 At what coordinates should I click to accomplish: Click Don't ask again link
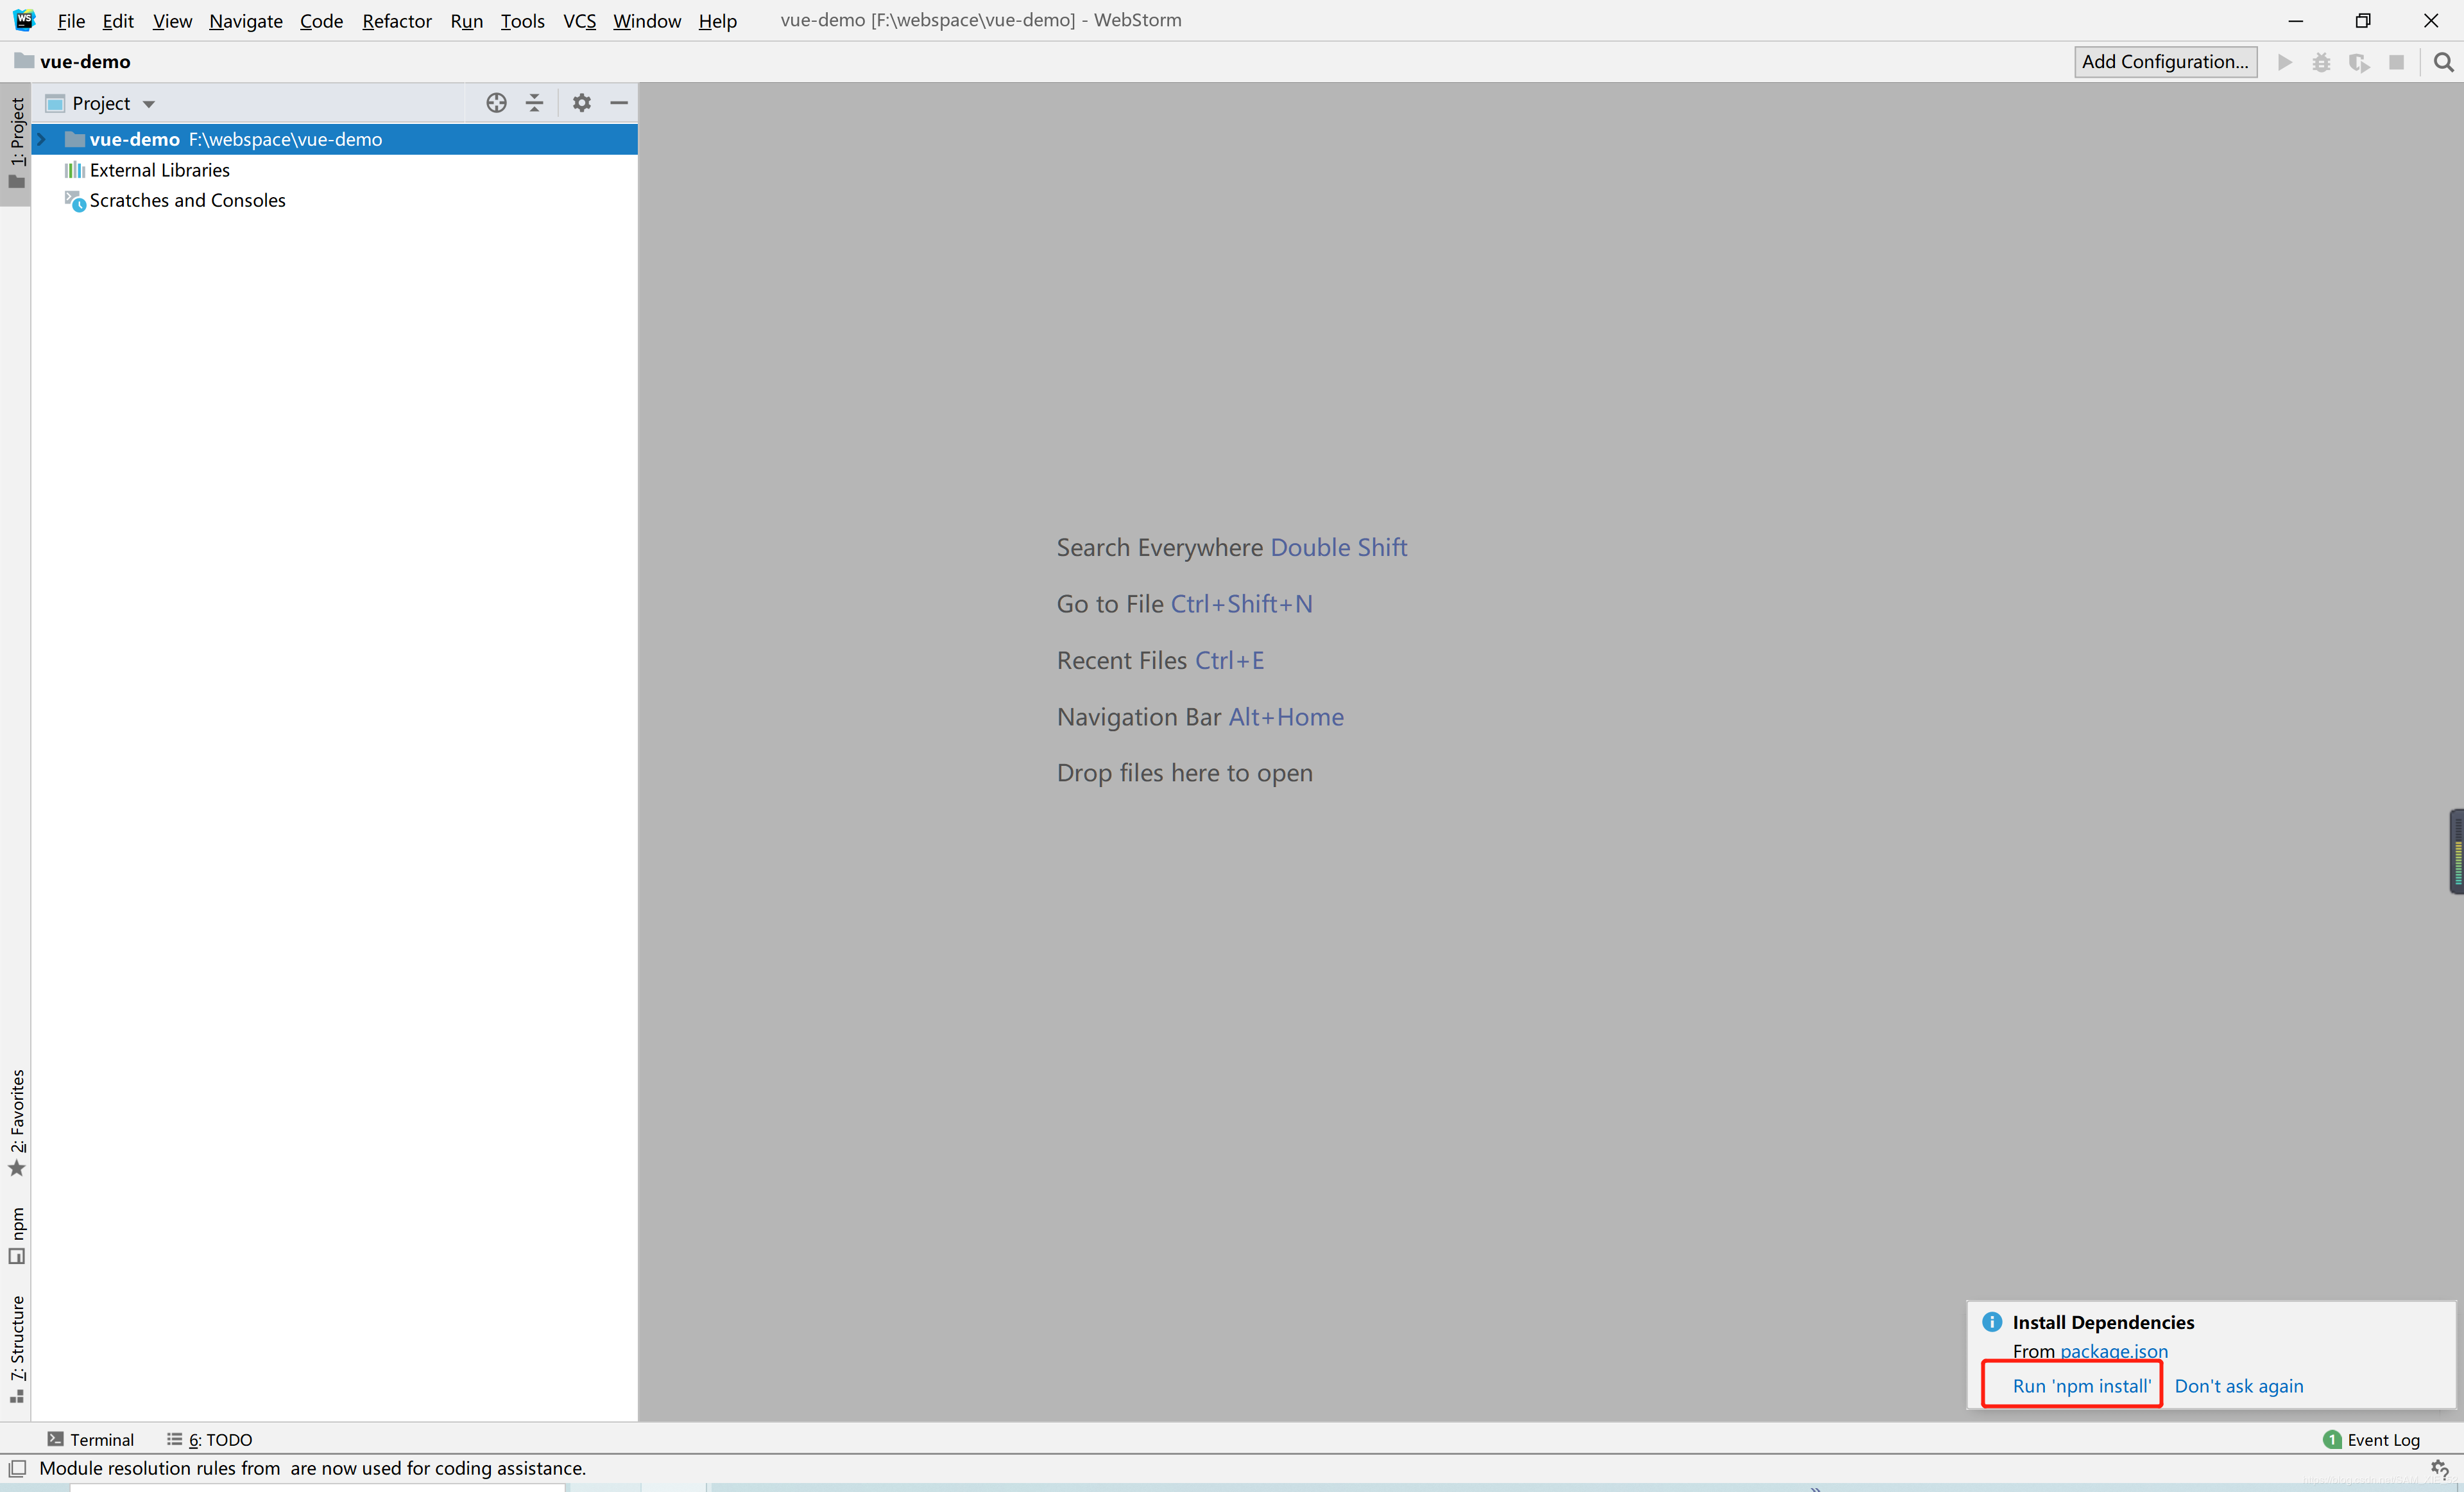2239,1386
